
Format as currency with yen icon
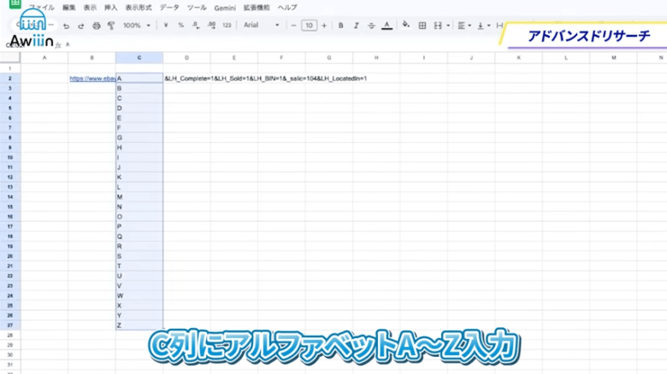[166, 26]
